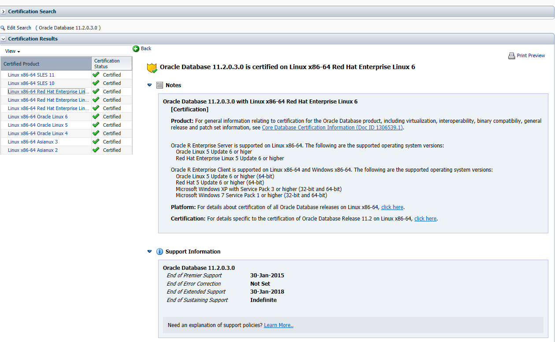Click the green checkmark for Oracle Linux 5
Viewport: 555px width, 342px height.
96,125
